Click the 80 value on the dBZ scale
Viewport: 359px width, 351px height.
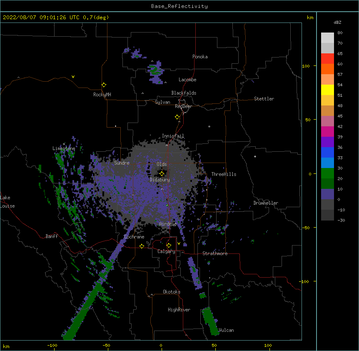click(x=340, y=33)
